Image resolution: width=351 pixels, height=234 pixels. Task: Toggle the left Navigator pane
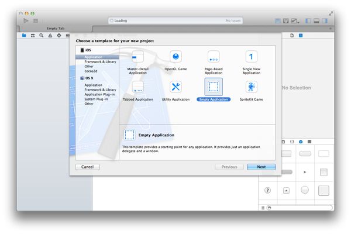point(308,21)
